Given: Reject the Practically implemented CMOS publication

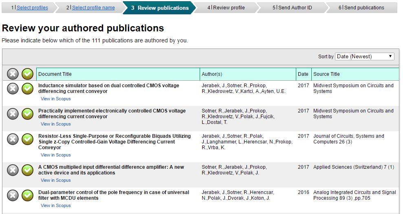Looking at the screenshot, I should click(x=13, y=114).
